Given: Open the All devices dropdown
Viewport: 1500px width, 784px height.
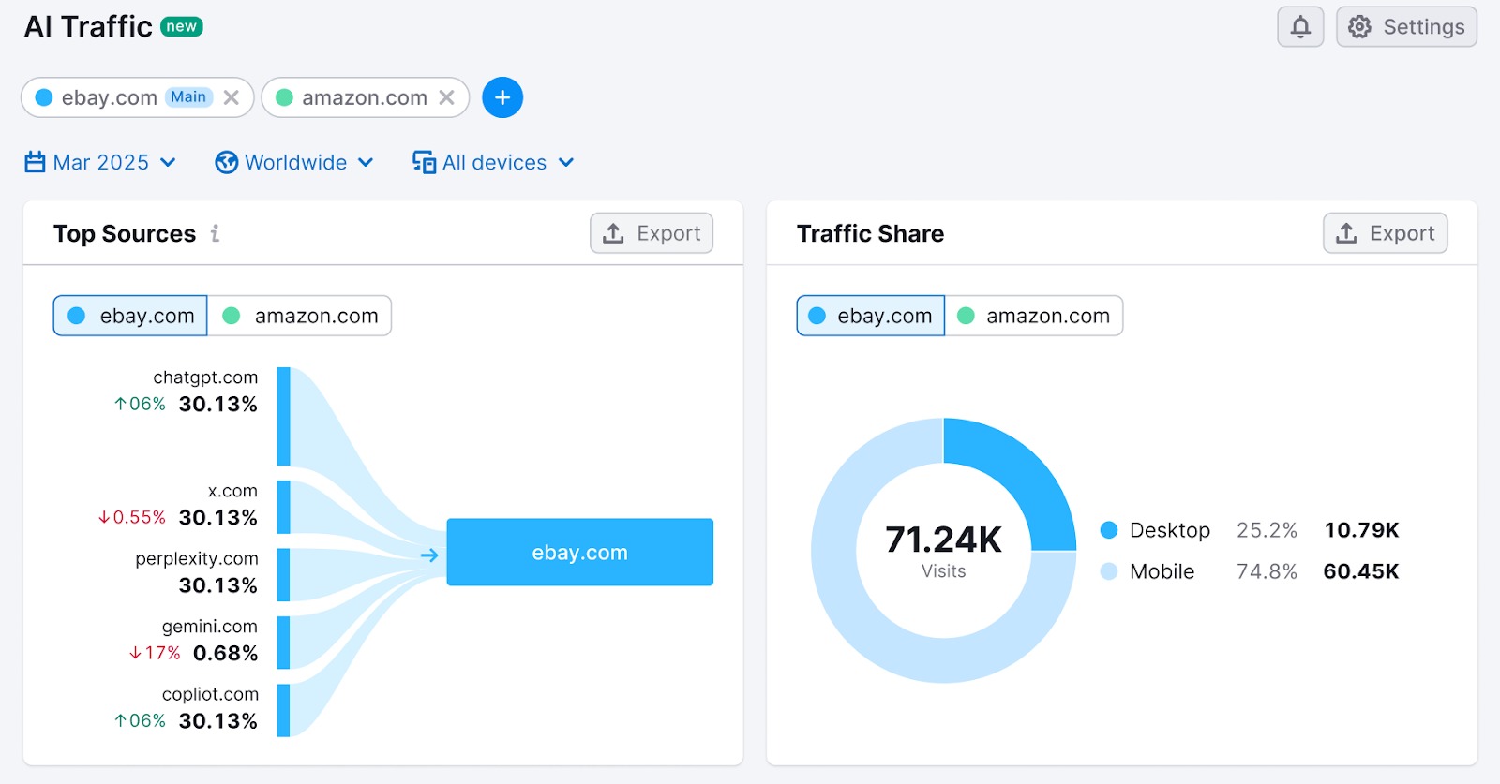Looking at the screenshot, I should 493,163.
